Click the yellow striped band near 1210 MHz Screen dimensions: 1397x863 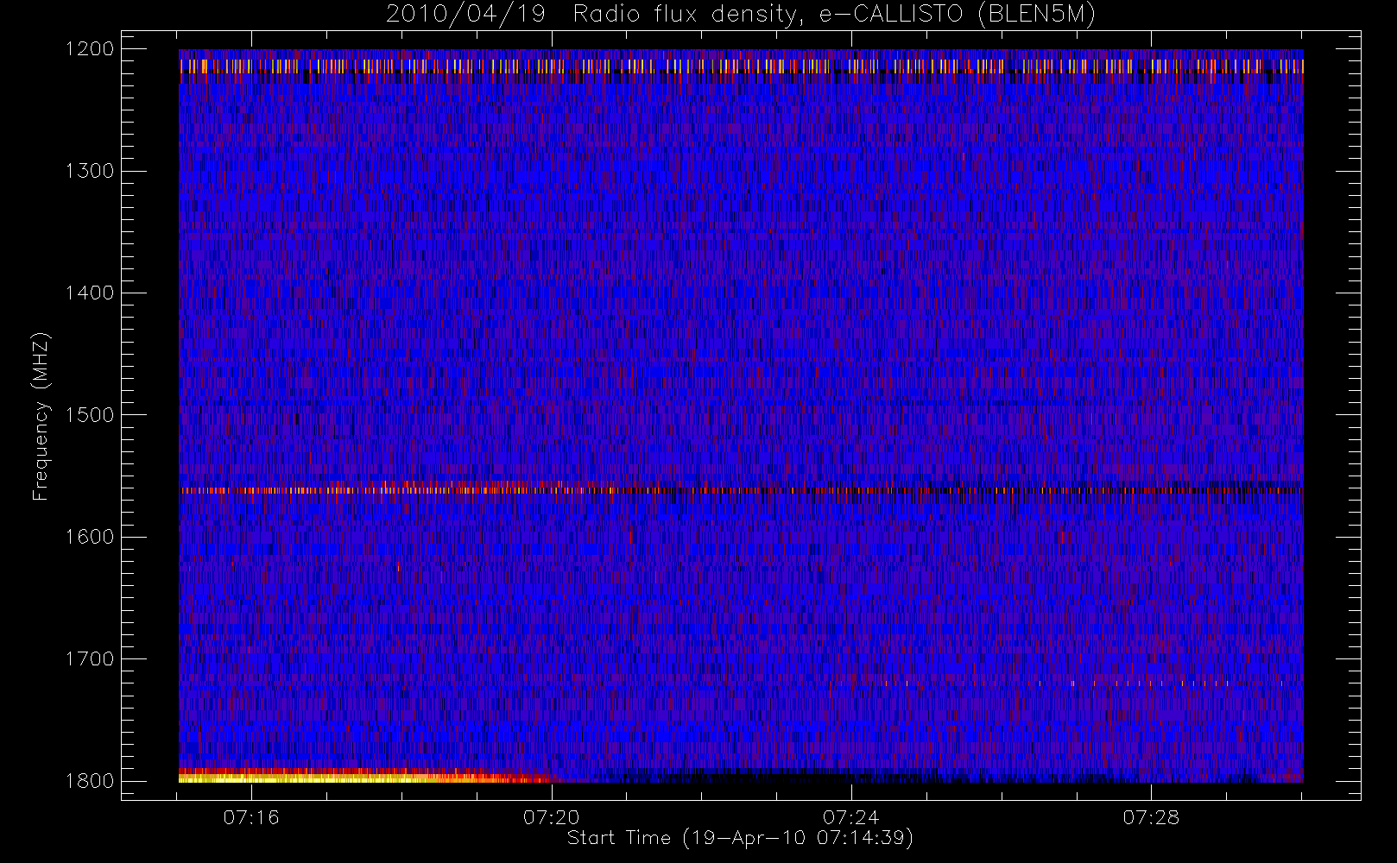741,66
